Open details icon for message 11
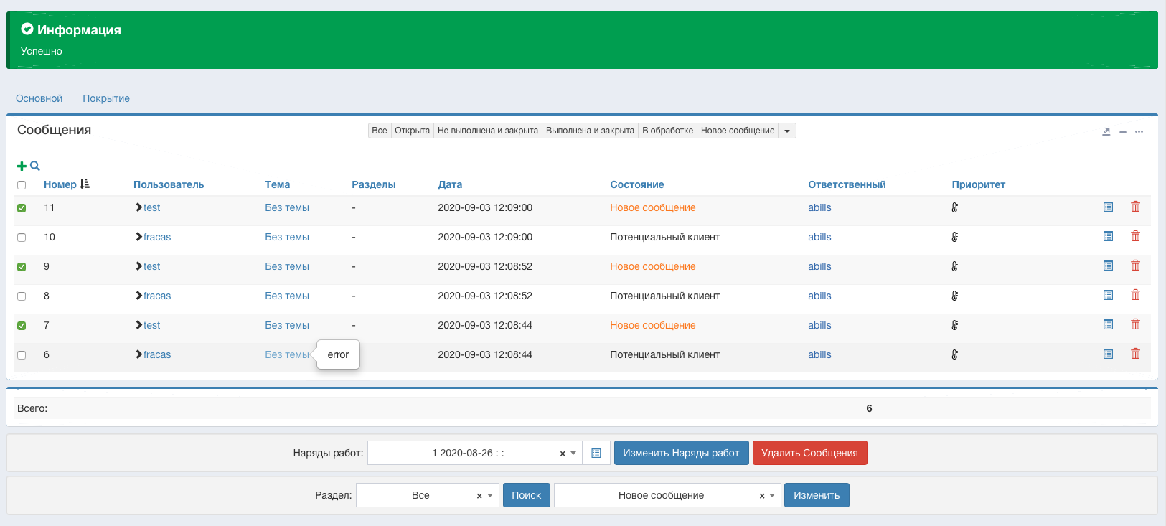This screenshot has height=526, width=1166. [1108, 207]
